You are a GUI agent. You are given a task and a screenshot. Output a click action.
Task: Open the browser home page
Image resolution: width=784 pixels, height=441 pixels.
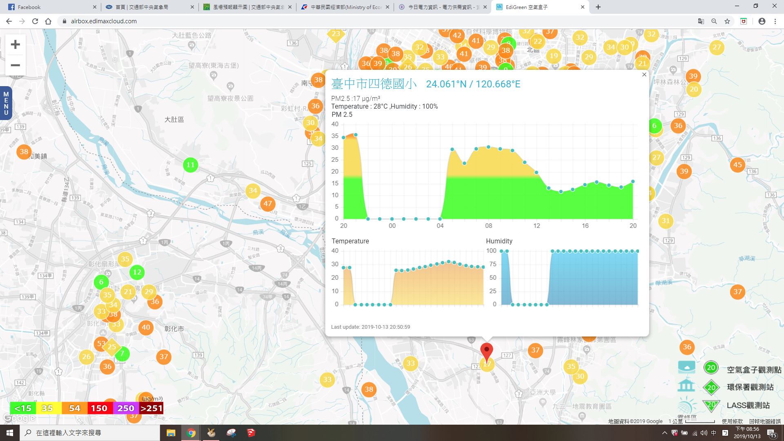point(48,21)
